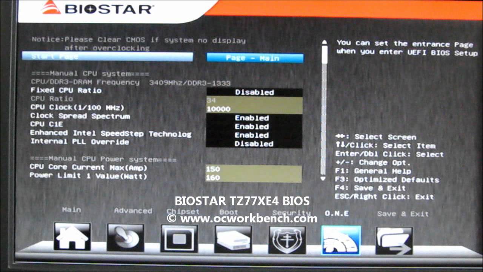Click the scrollbar up arrow
This screenshot has height=272, width=483.
pos(324,43)
